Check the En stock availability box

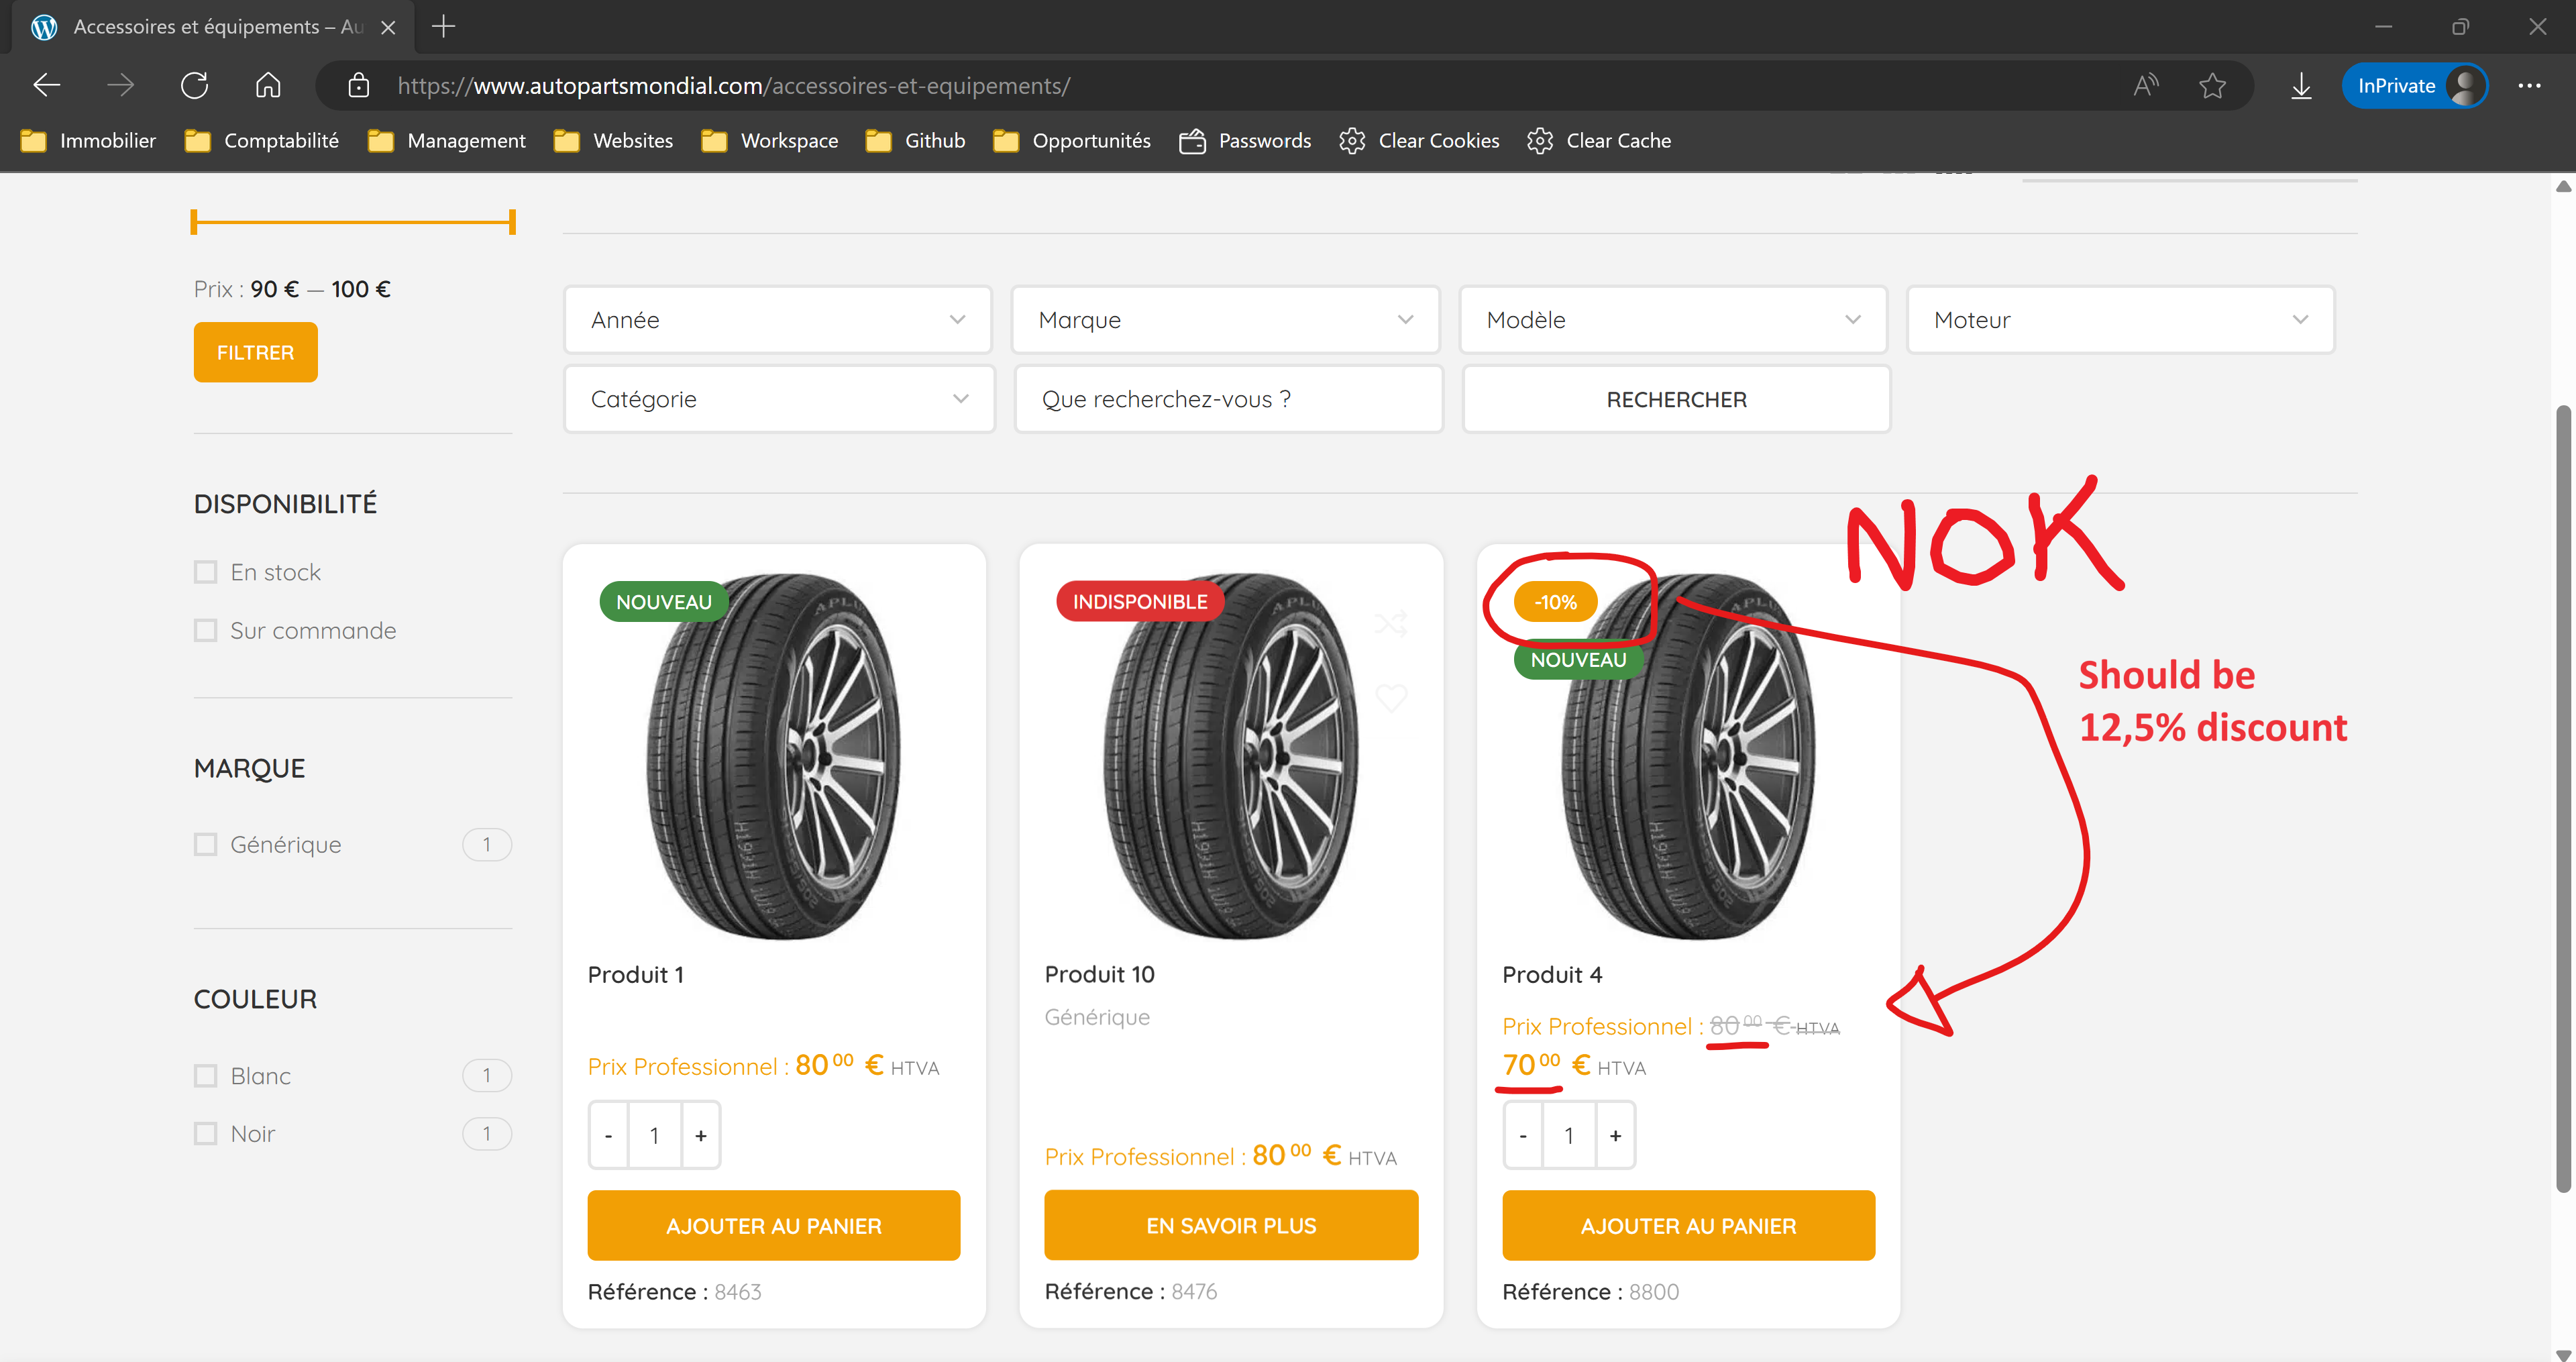(205, 572)
